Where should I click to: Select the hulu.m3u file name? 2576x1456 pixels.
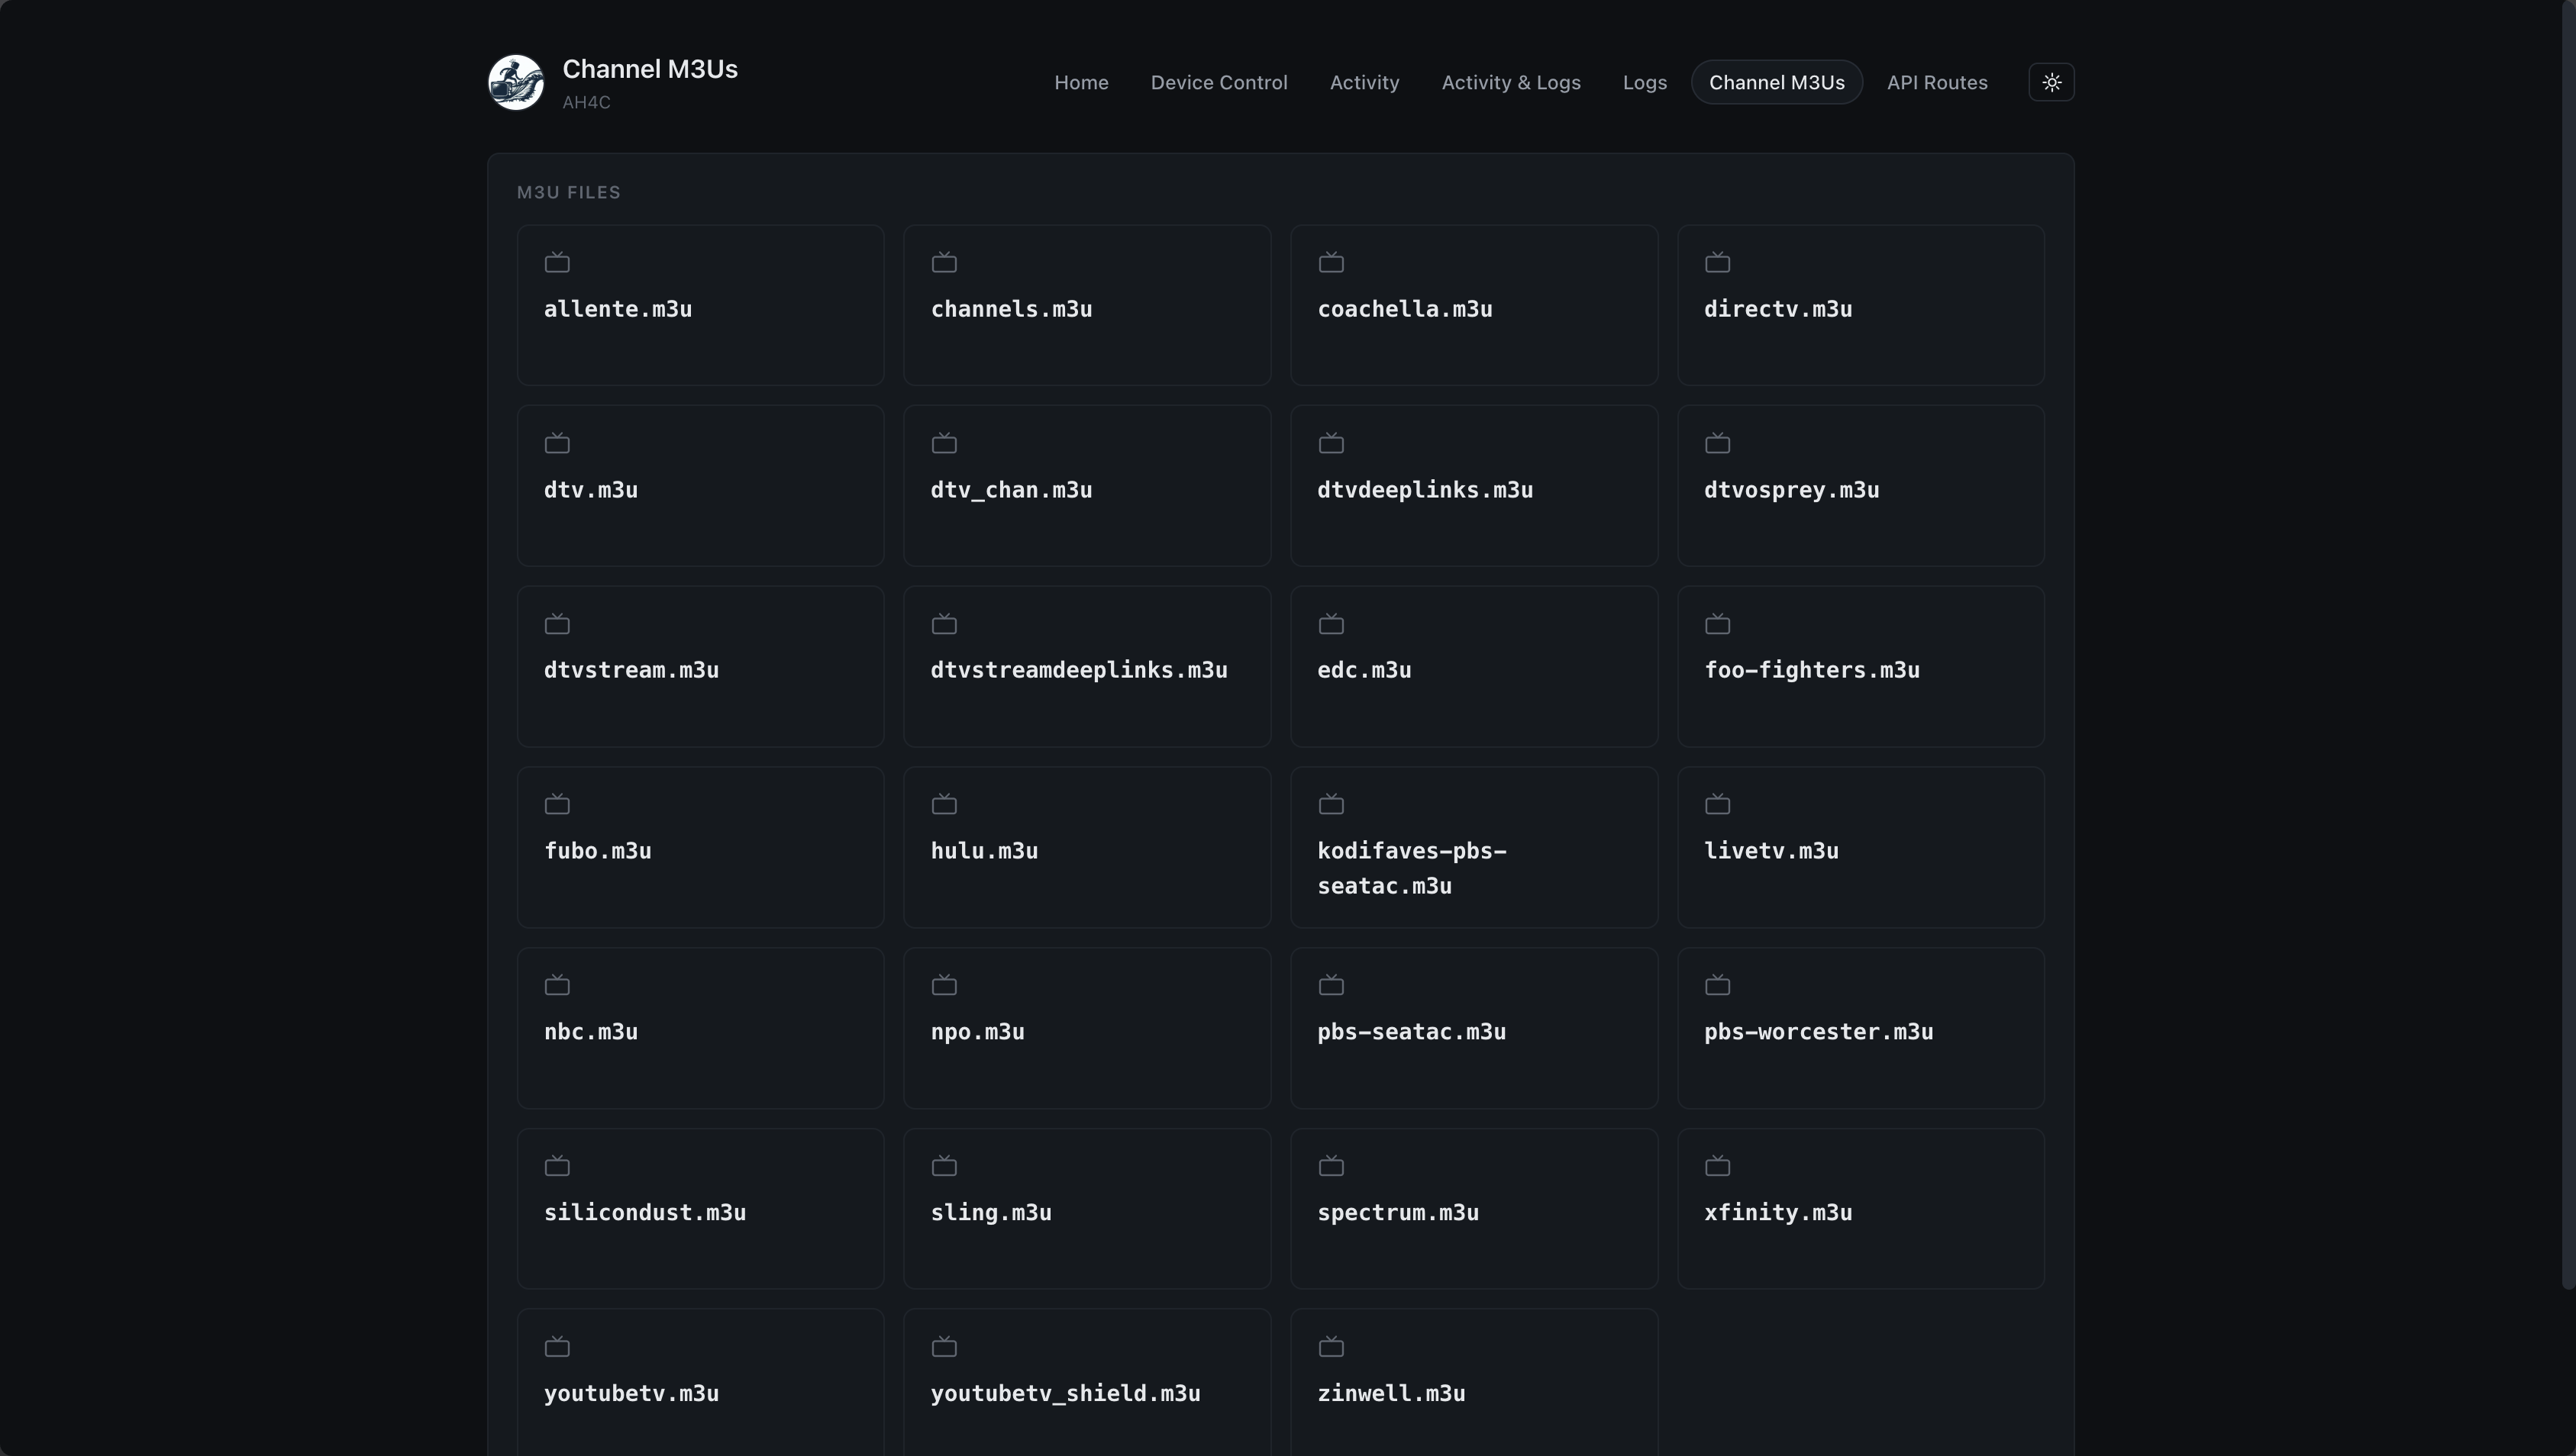tap(984, 851)
